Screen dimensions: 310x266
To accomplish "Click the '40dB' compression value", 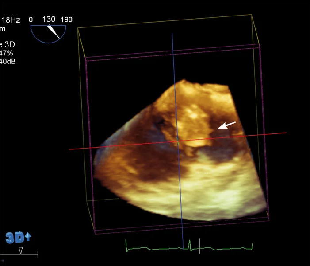I will [8, 61].
